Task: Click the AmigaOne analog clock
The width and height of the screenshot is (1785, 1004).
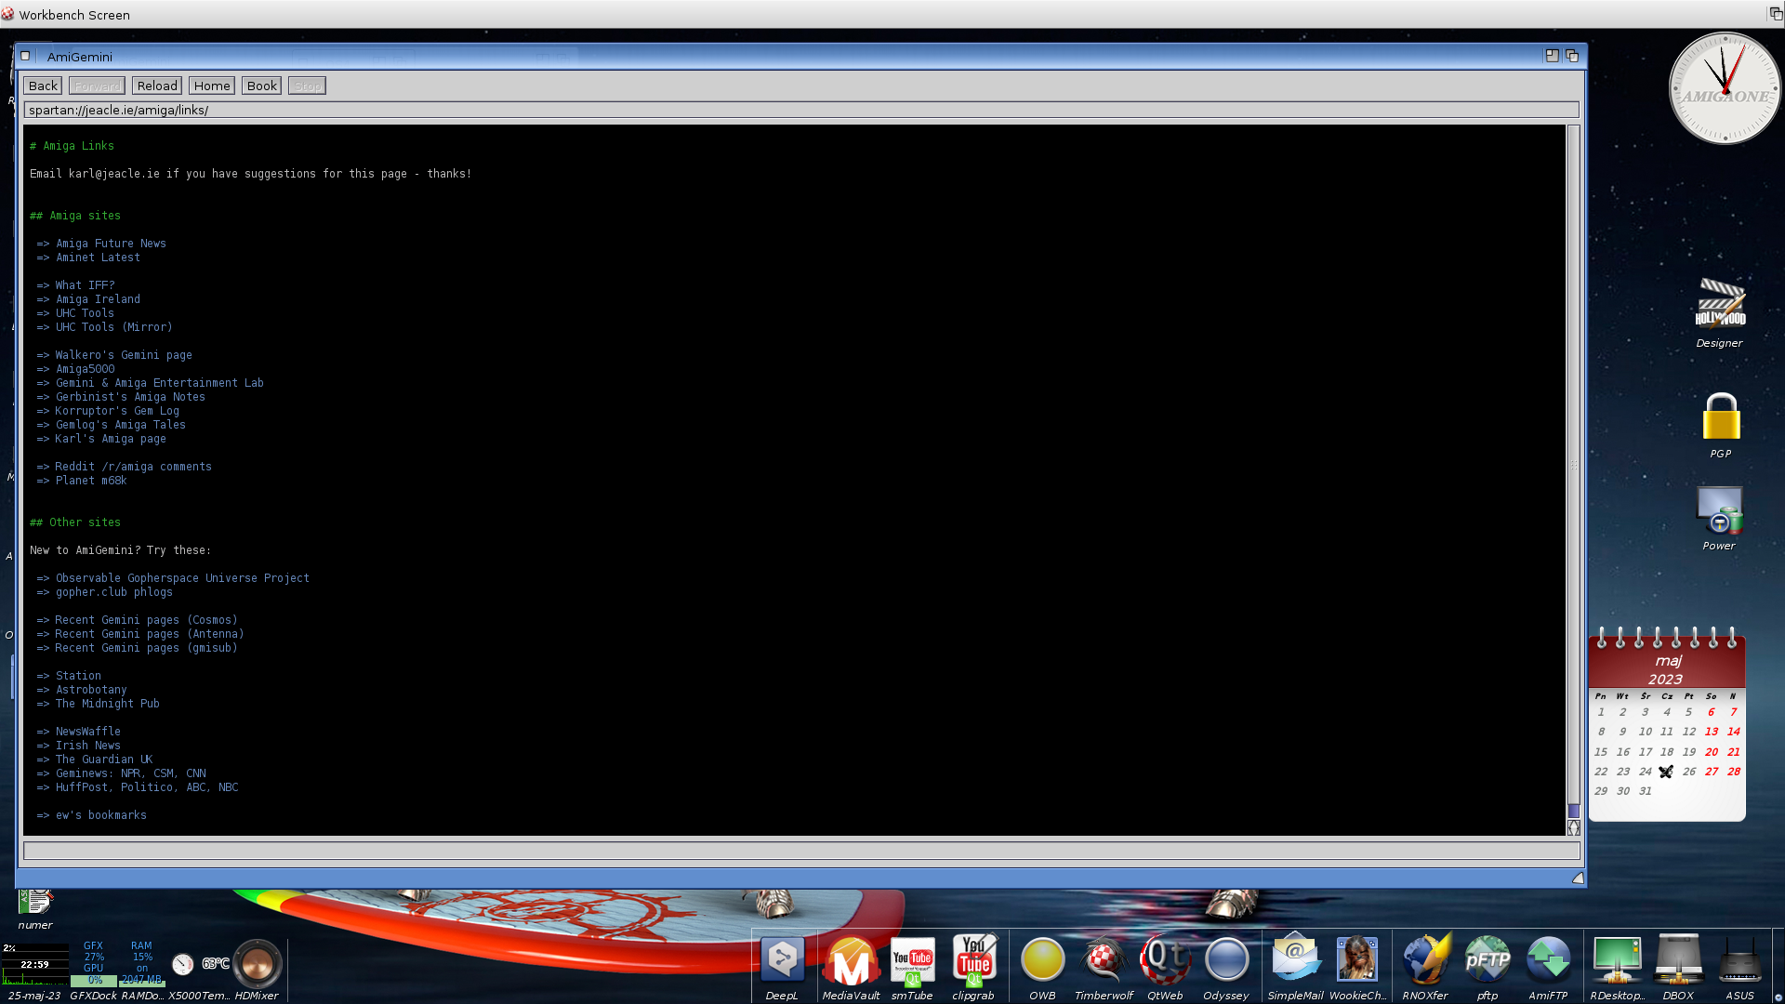Action: 1725,88
